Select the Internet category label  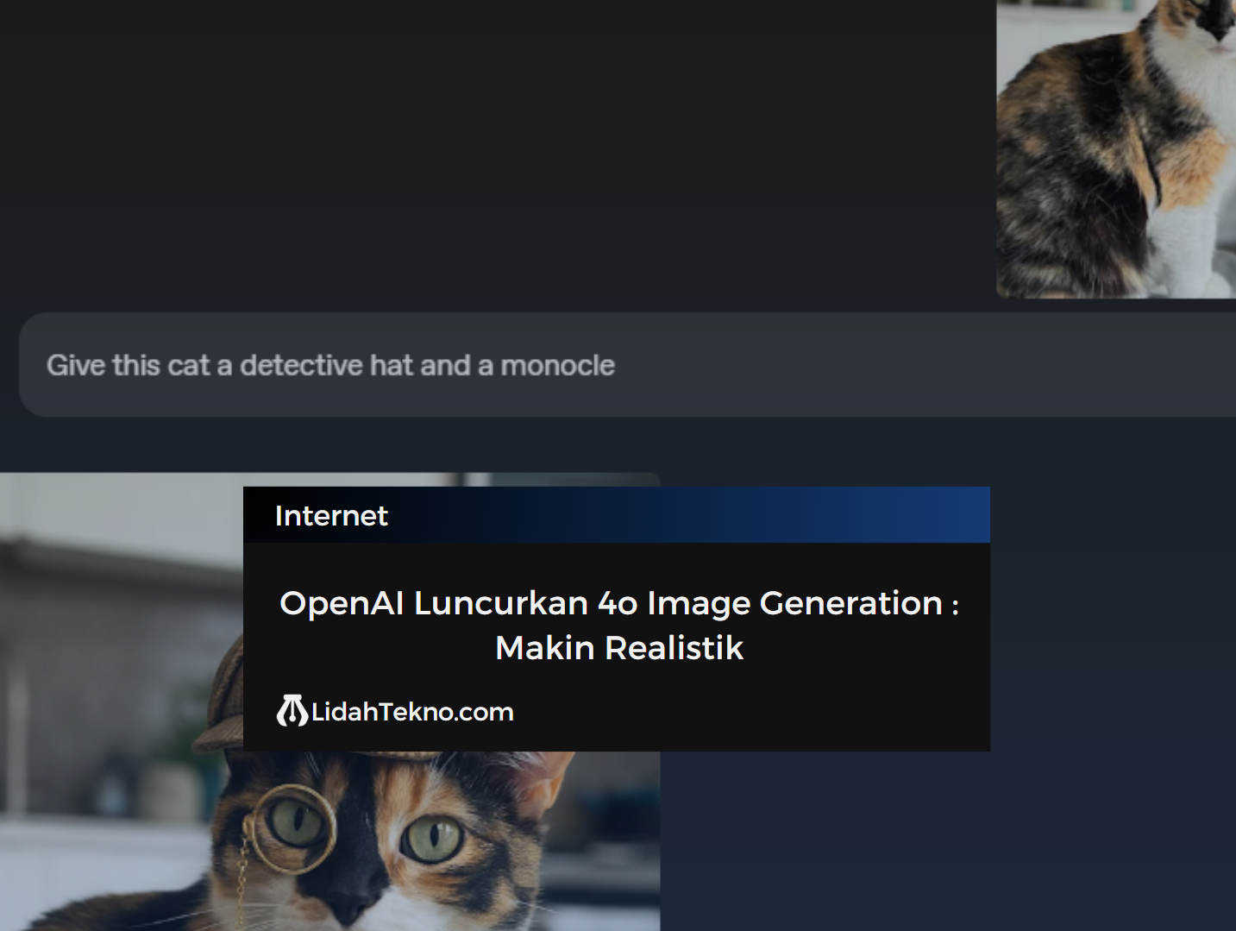(331, 516)
